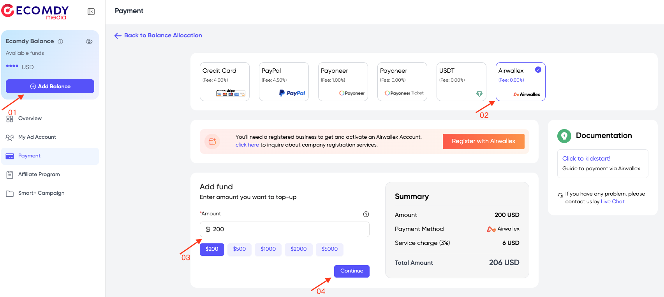
Task: Select the $500 preset amount chip
Action: 239,249
